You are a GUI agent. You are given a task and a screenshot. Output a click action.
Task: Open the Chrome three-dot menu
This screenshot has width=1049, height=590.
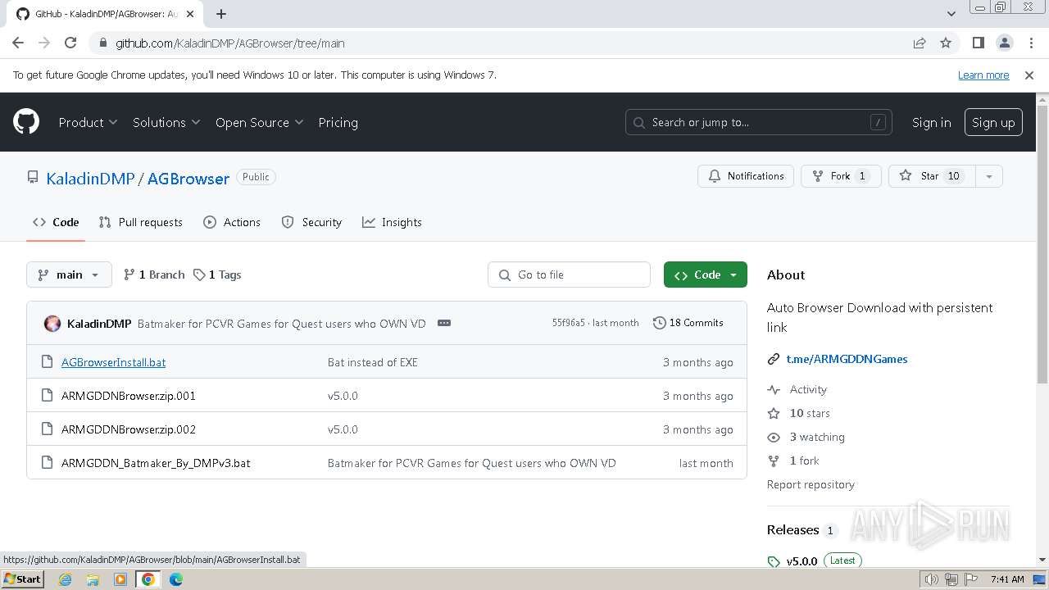(1030, 43)
